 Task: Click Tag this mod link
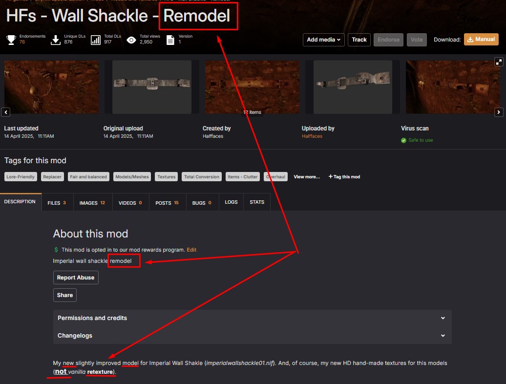344,177
